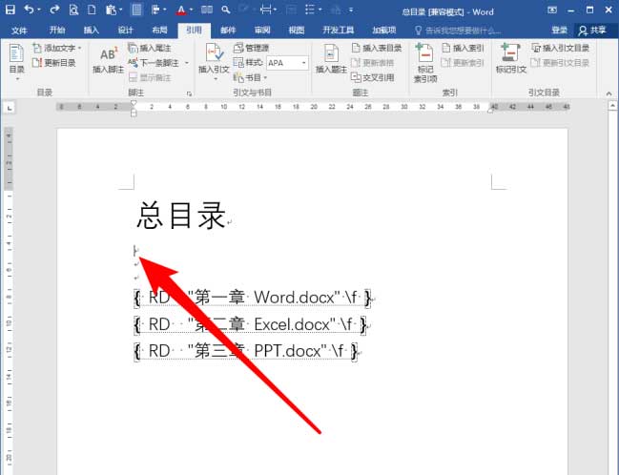
Task: Save the document using the floppy icon
Action: coord(10,10)
